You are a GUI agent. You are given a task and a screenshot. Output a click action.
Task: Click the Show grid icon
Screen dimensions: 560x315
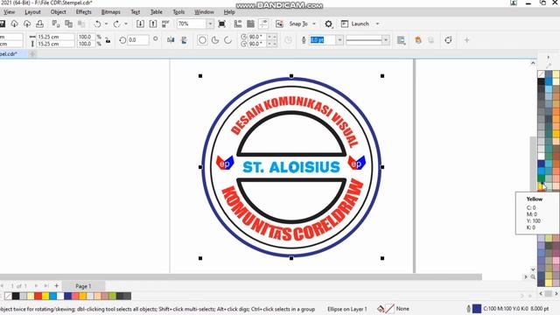(251, 24)
